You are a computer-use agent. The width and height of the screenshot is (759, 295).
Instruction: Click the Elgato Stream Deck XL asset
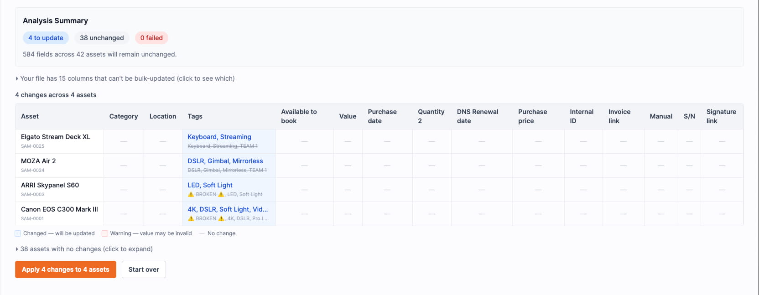point(56,137)
